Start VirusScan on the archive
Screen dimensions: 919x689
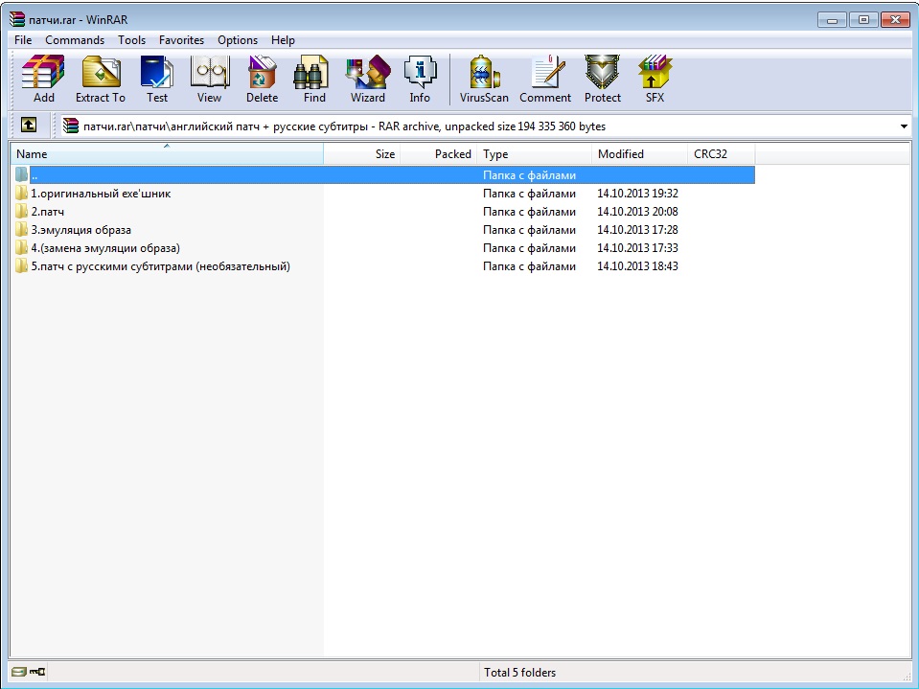point(484,79)
